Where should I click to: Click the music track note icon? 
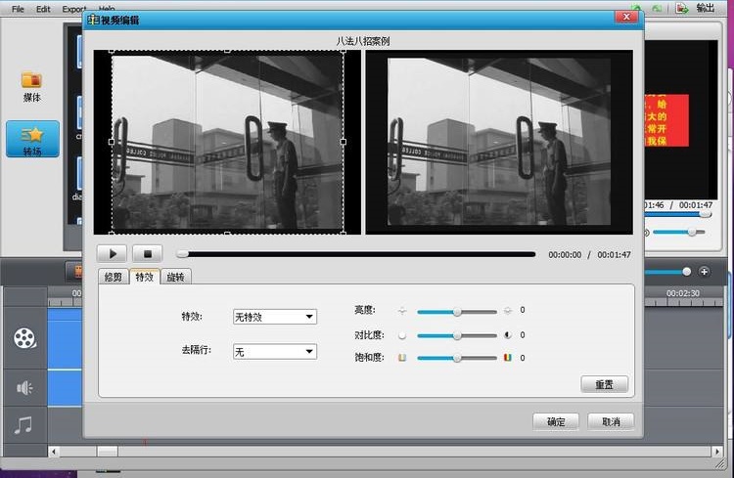pos(24,426)
